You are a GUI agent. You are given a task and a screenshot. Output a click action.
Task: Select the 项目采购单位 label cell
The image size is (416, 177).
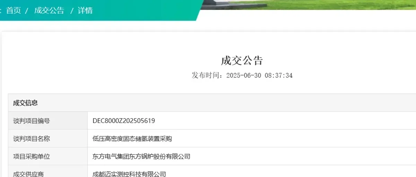pyautogui.click(x=48, y=157)
